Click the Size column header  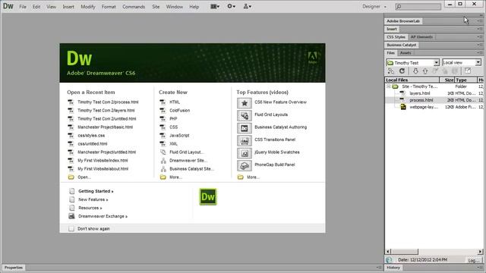447,80
